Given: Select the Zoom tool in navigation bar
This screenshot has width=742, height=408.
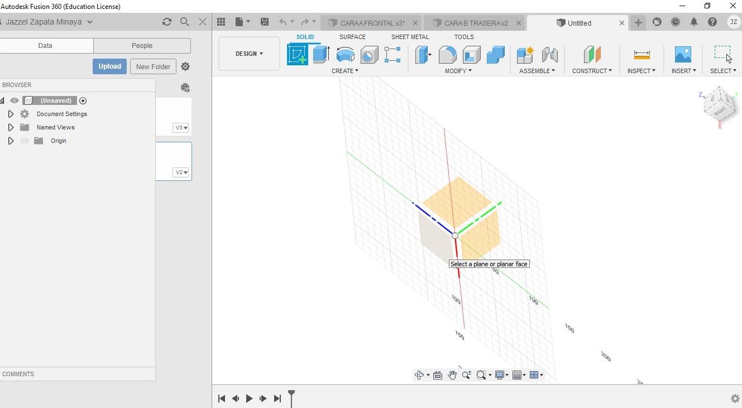Looking at the screenshot, I should point(466,375).
